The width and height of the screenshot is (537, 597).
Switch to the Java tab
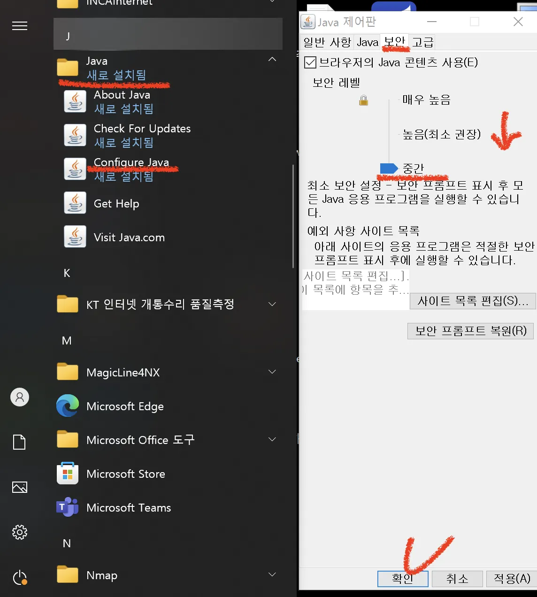coord(367,42)
